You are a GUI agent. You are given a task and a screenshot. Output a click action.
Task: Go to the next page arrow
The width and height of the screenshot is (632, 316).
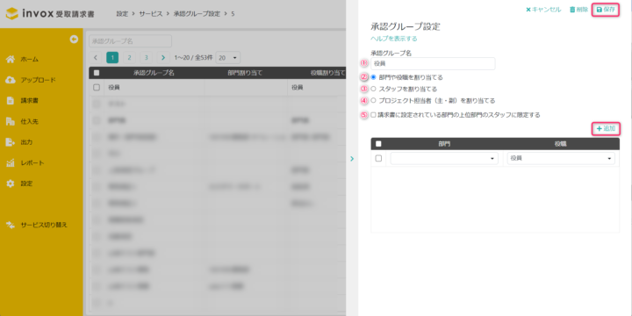click(163, 58)
